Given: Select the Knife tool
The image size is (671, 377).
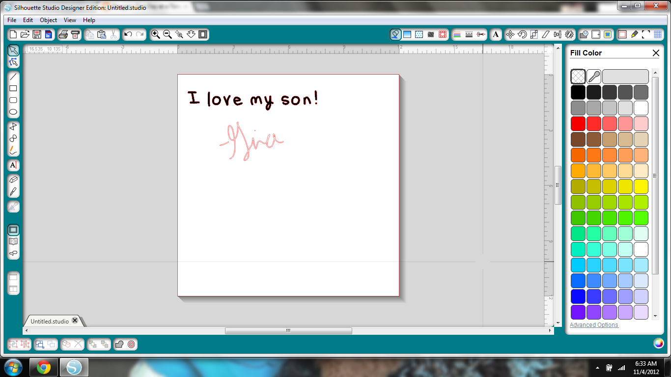Looking at the screenshot, I should coord(13,191).
